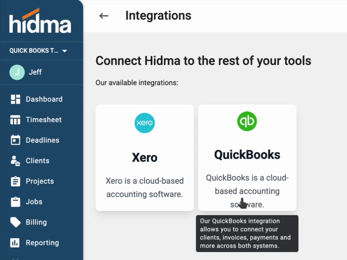Select the QuickBooks card title
347x260 pixels.
(x=247, y=154)
